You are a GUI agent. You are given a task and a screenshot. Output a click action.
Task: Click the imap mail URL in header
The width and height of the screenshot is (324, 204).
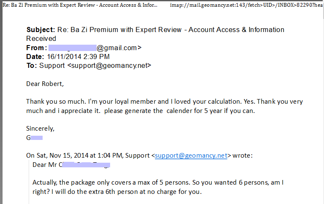point(246,6)
